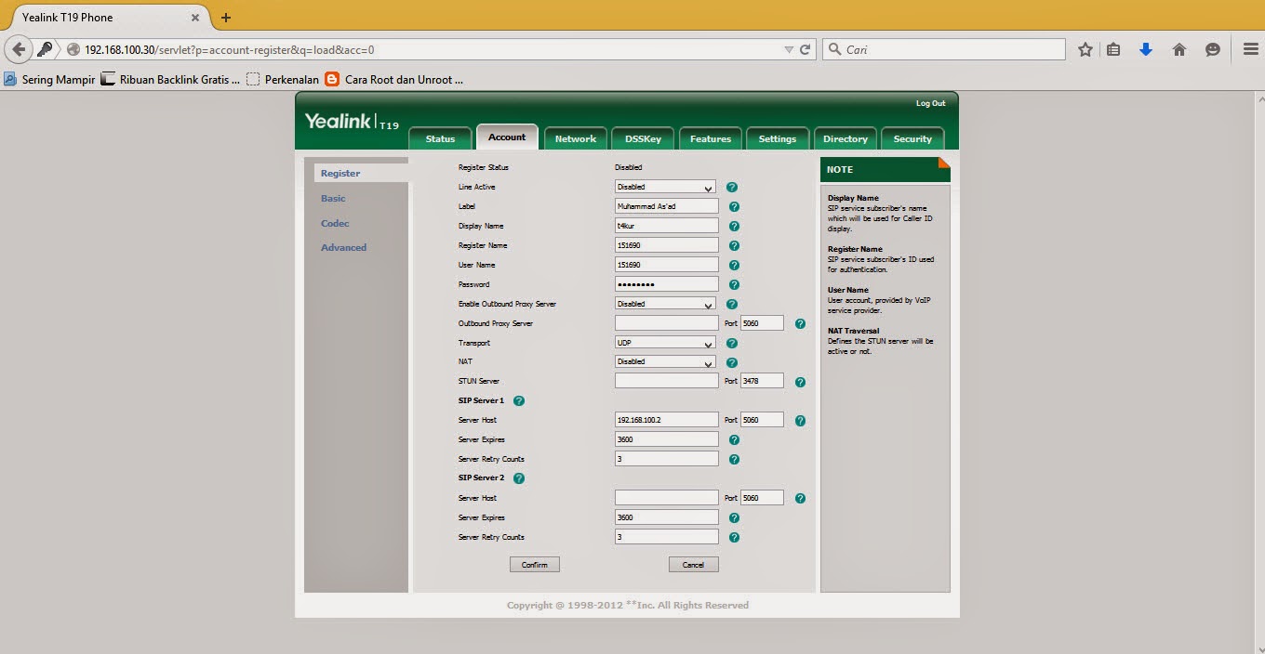Switch to the Status tab
1265x654 pixels.
click(x=440, y=138)
